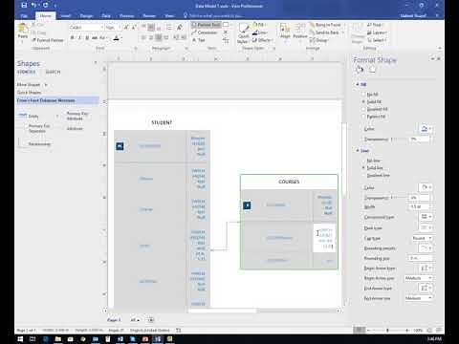Click Send to Back
This screenshot has height=344, width=459.
click(327, 32)
